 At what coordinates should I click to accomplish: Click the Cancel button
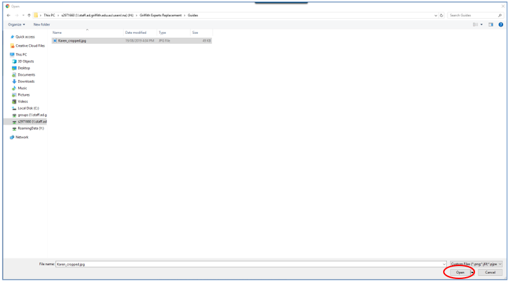point(490,273)
